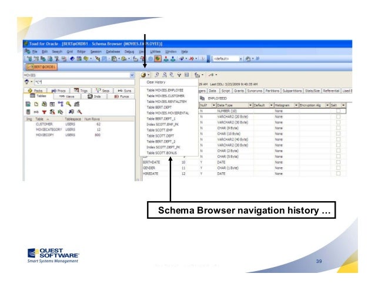The height and width of the screenshot is (290, 375).
Task: Open the highlighted Schema Browser toolbar icon
Action: tap(158, 59)
